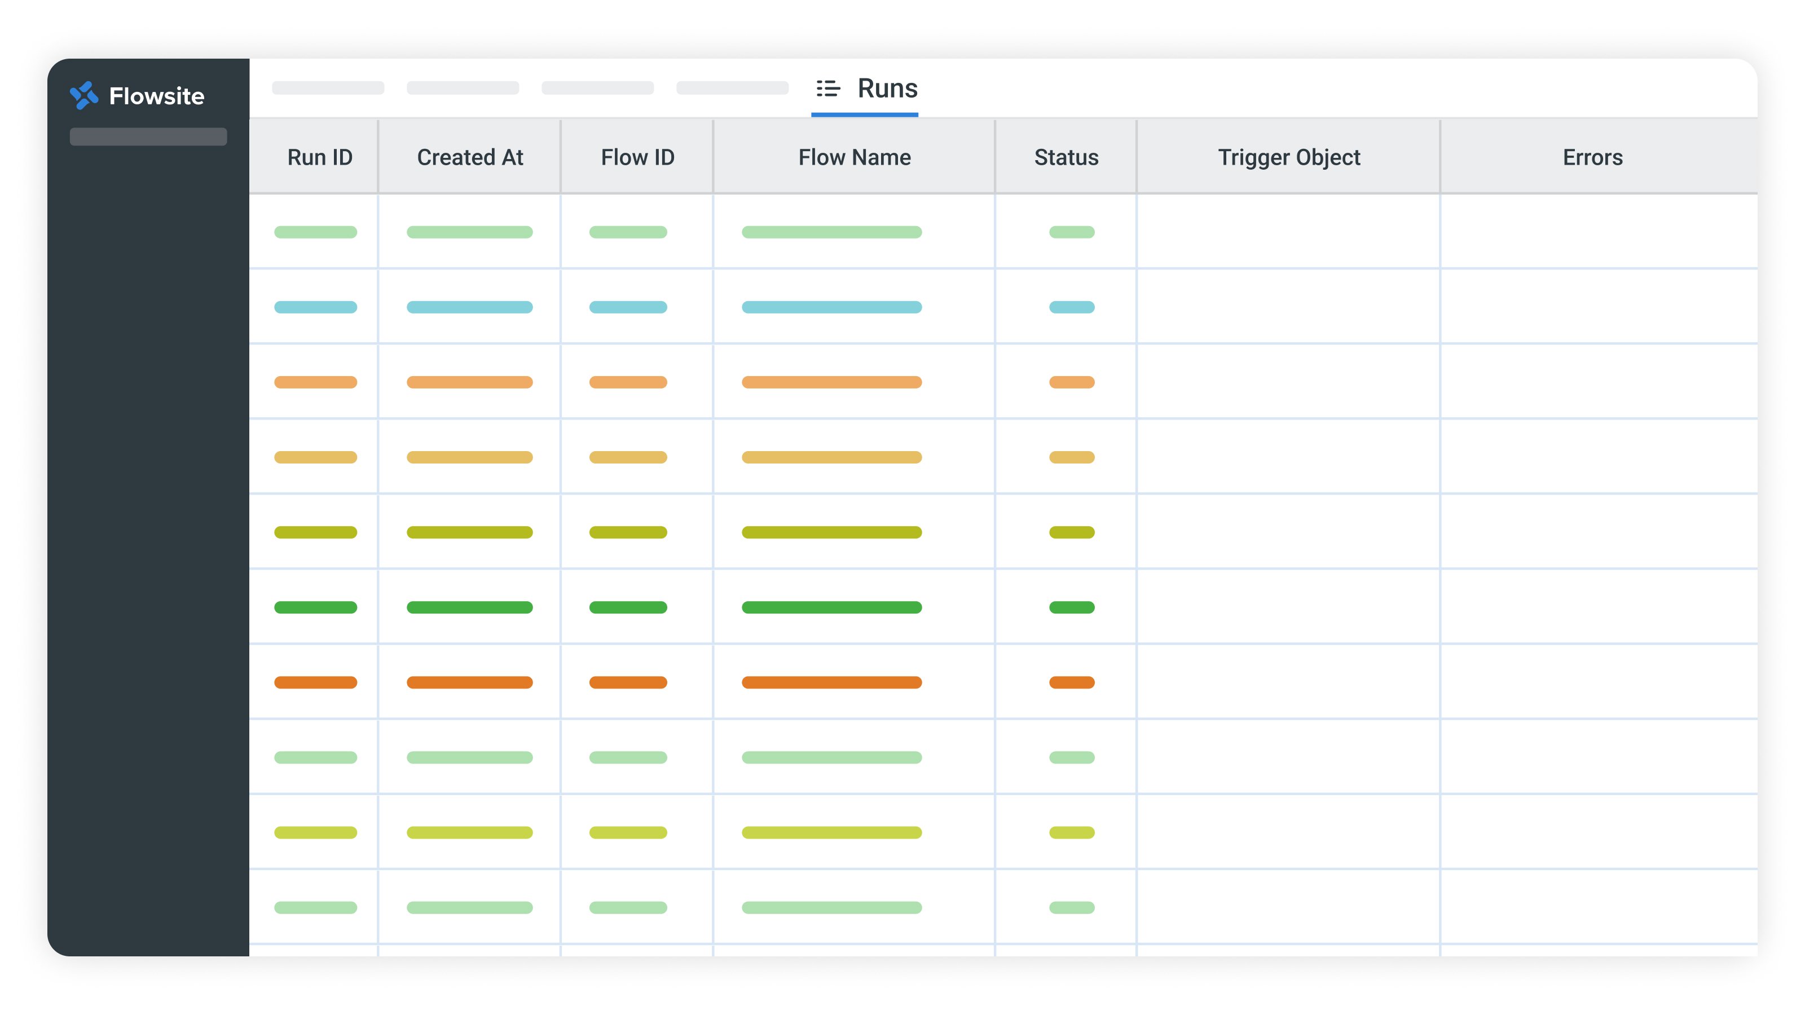This screenshot has width=1805, height=1015.
Task: Click the Flowsite logo icon
Action: [x=84, y=95]
